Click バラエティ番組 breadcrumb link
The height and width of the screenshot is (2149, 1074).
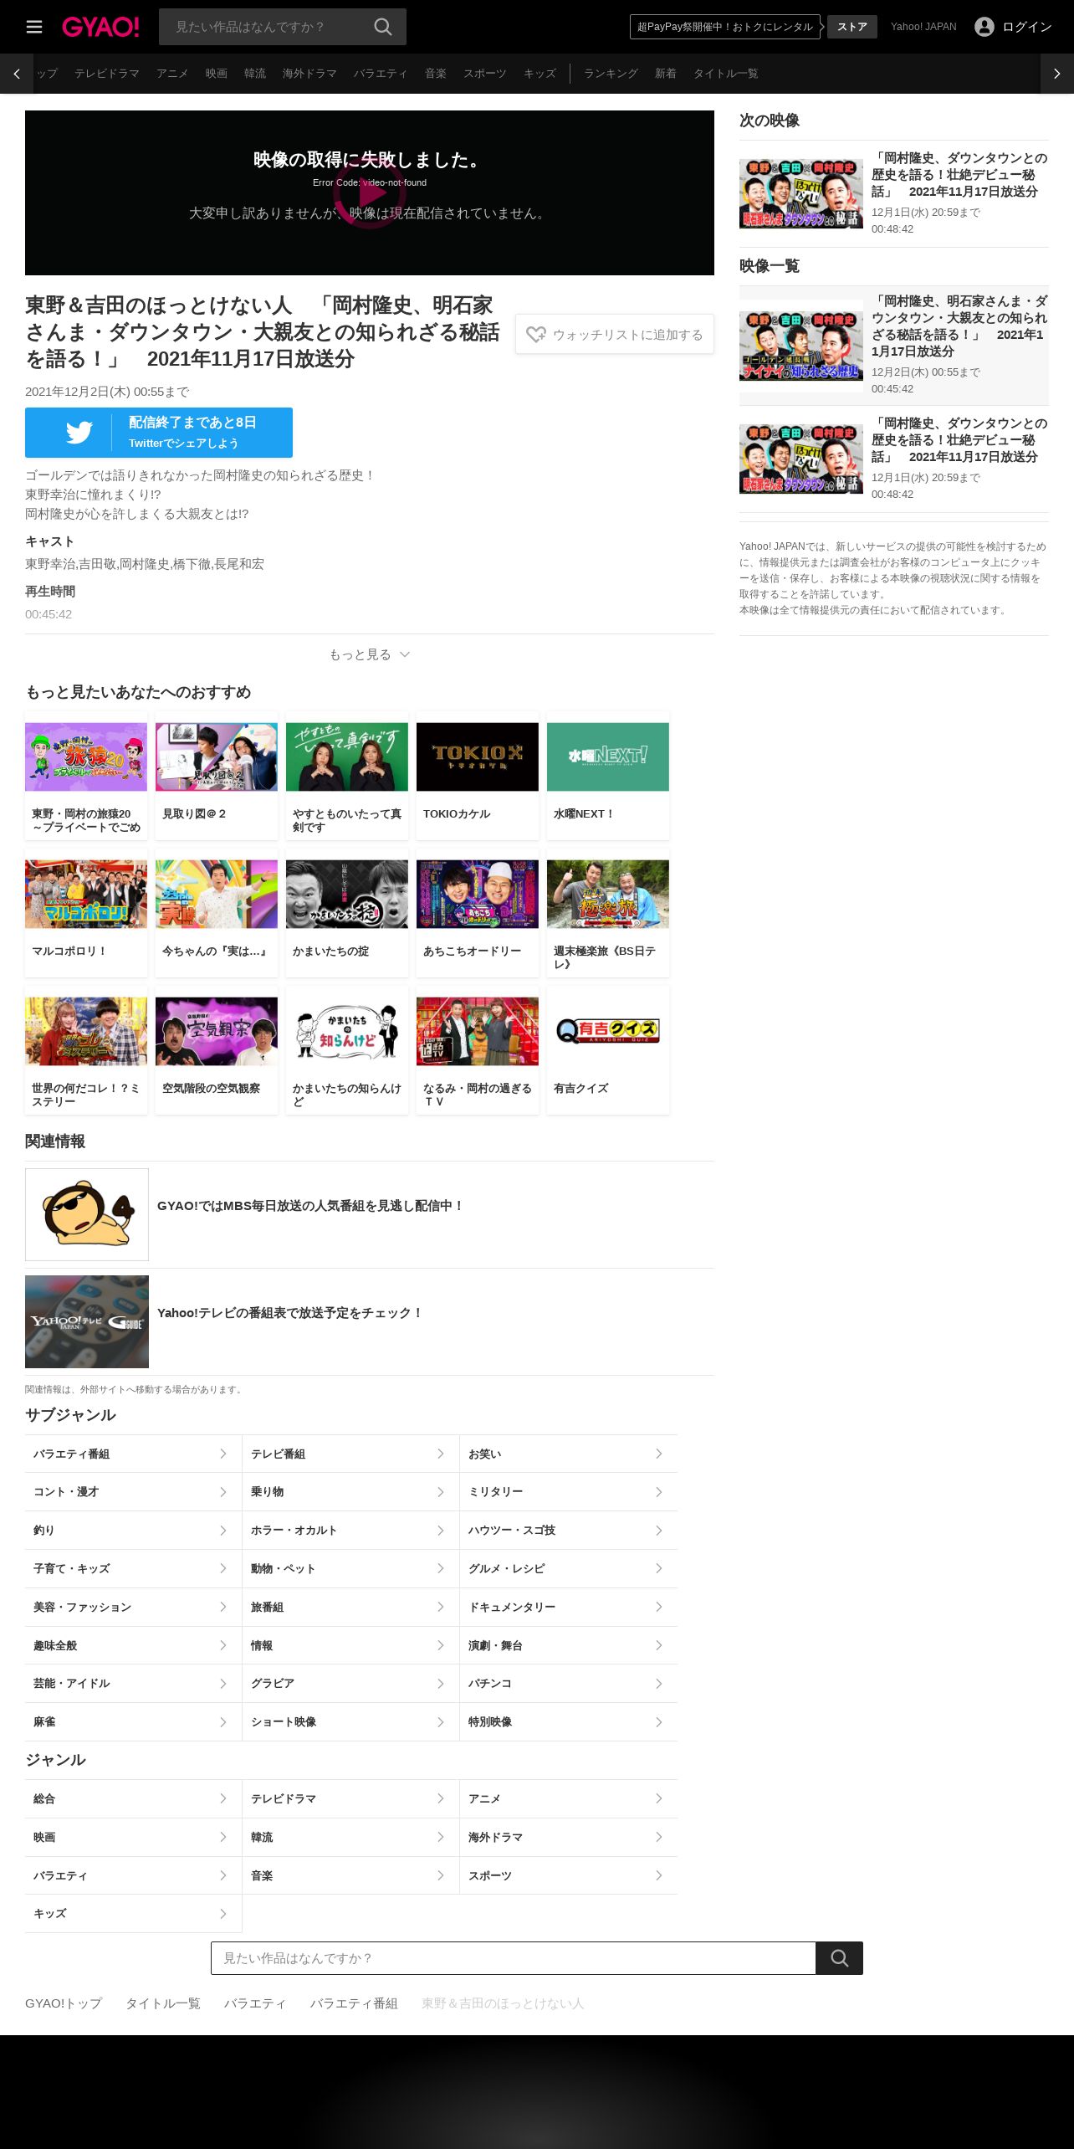pos(354,2003)
